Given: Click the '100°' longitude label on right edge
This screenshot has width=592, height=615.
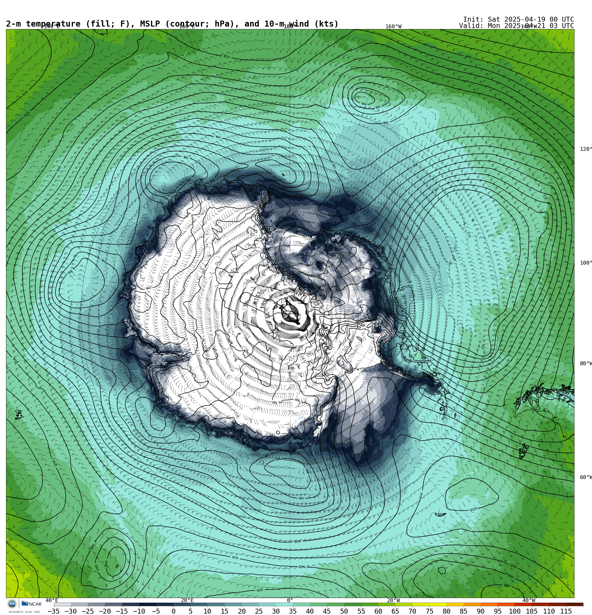Looking at the screenshot, I should click(586, 263).
